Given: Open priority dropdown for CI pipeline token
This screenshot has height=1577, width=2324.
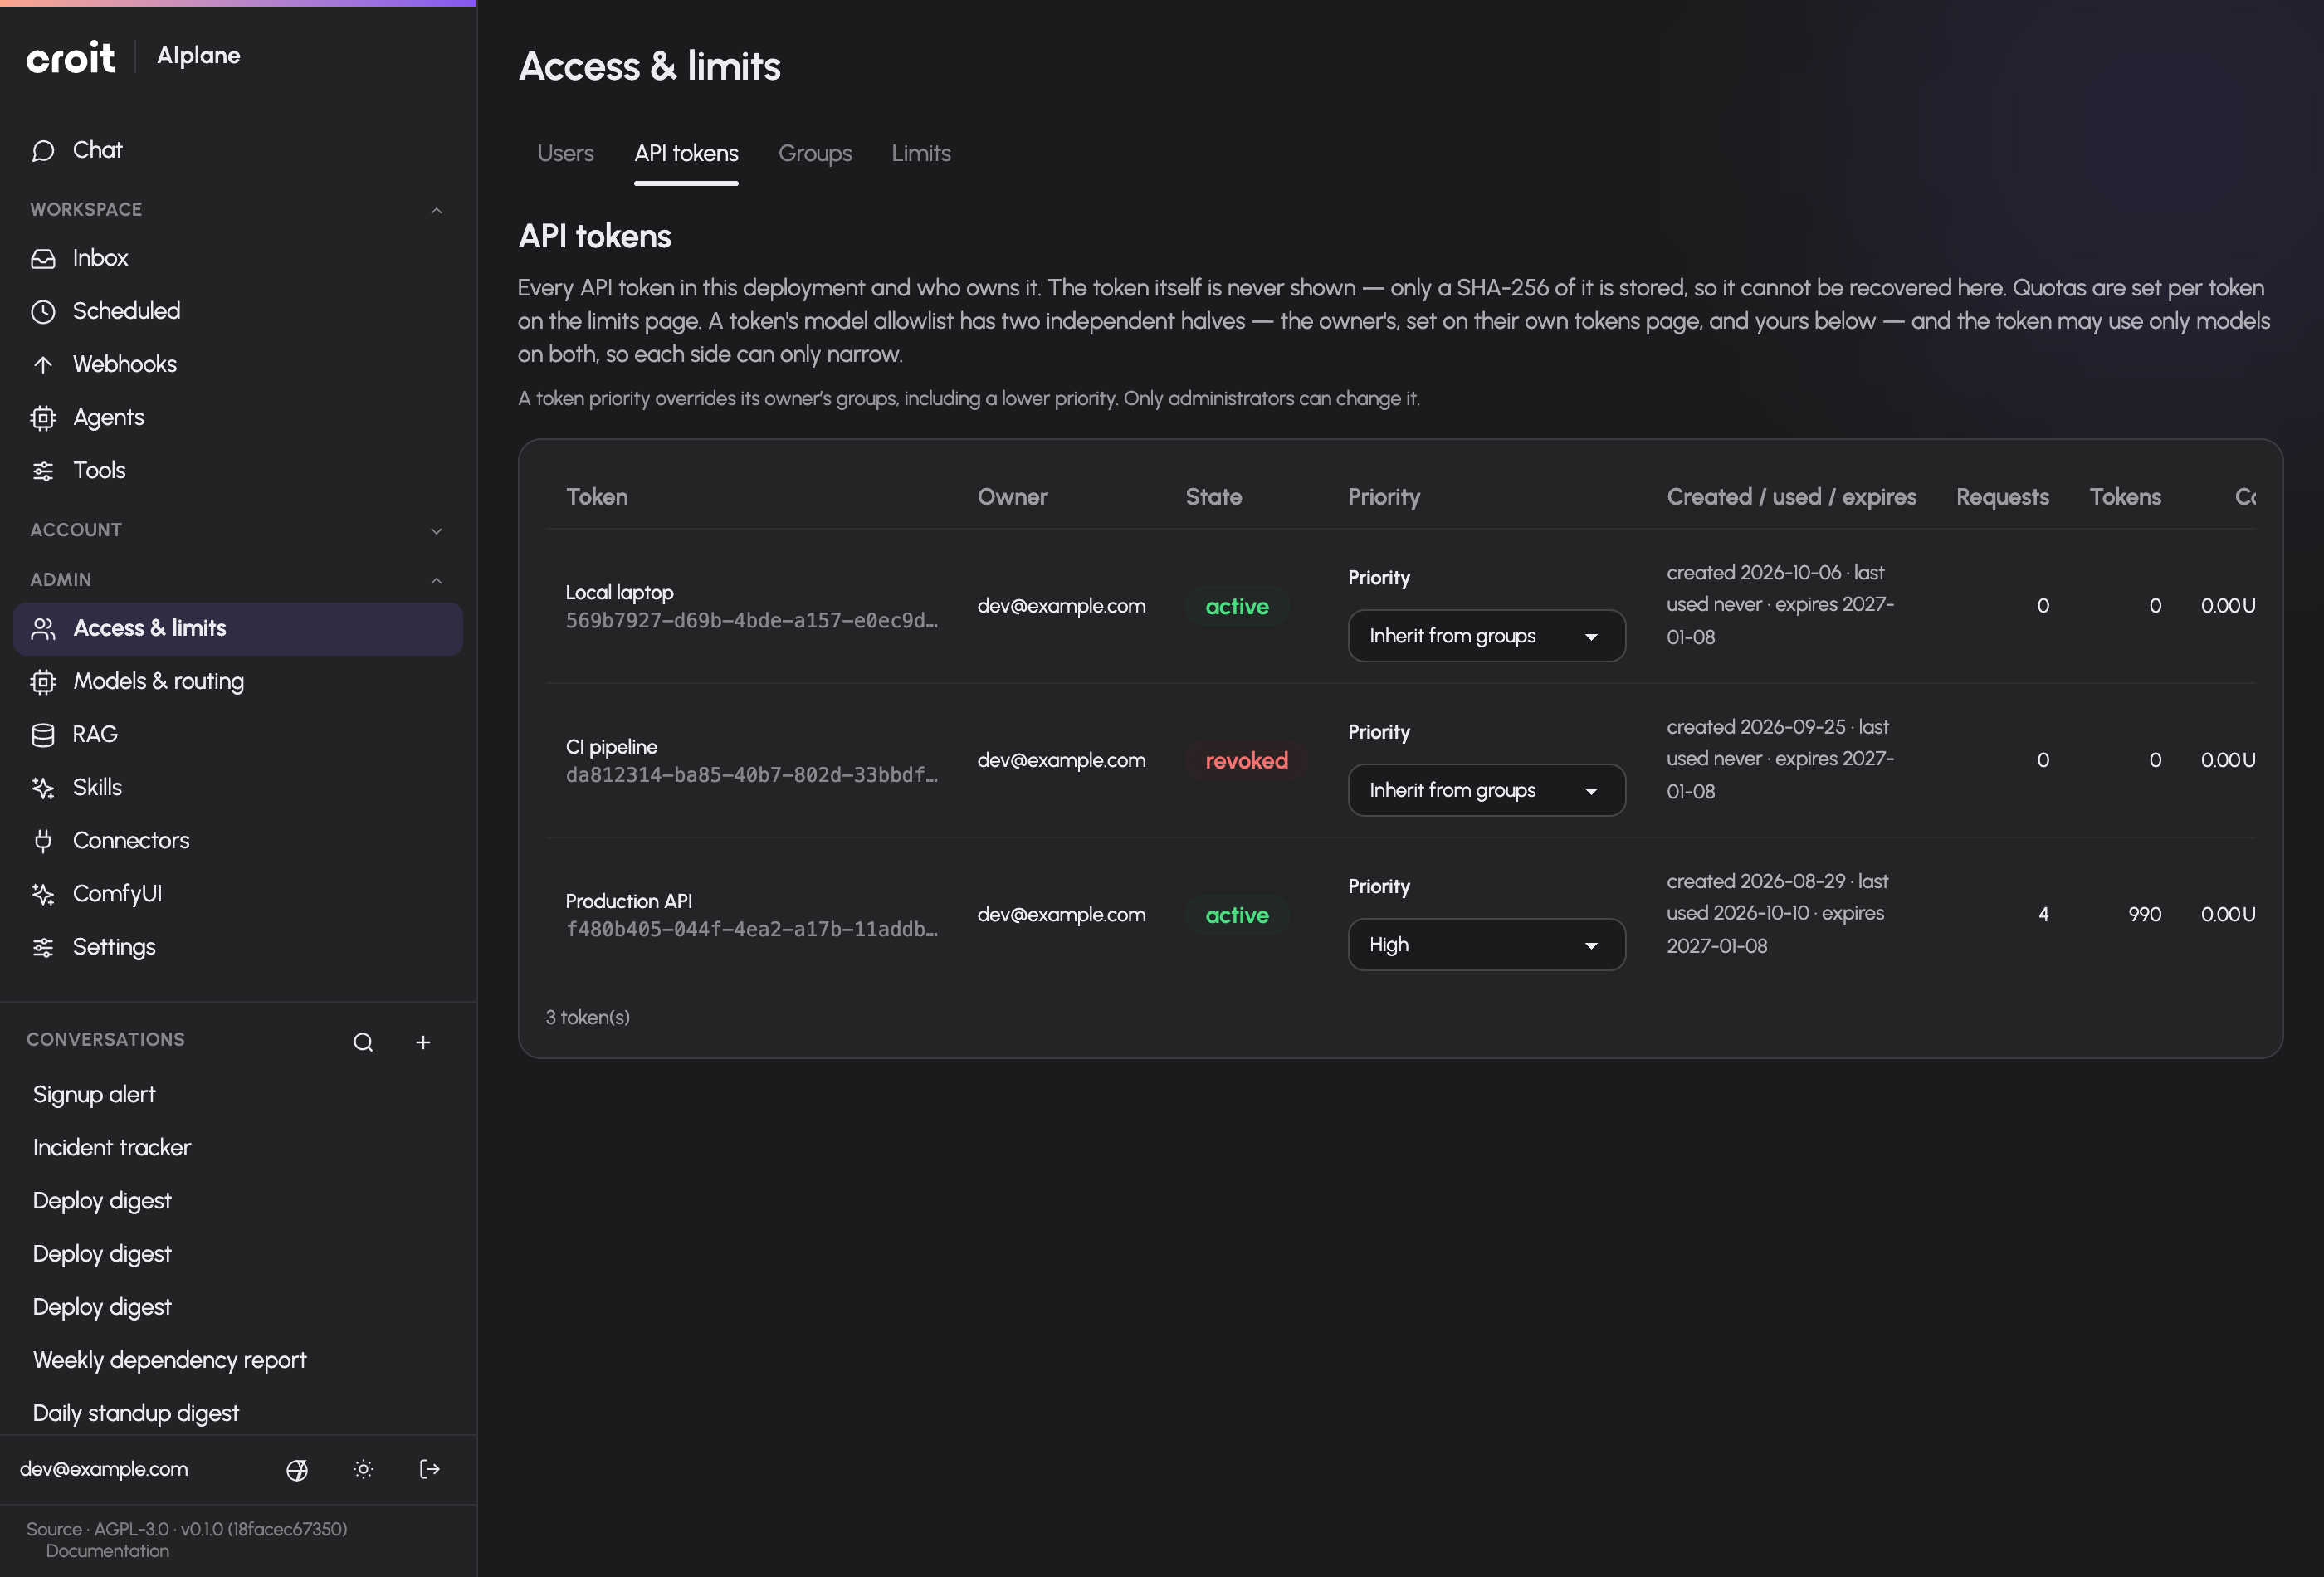Looking at the screenshot, I should (1486, 790).
